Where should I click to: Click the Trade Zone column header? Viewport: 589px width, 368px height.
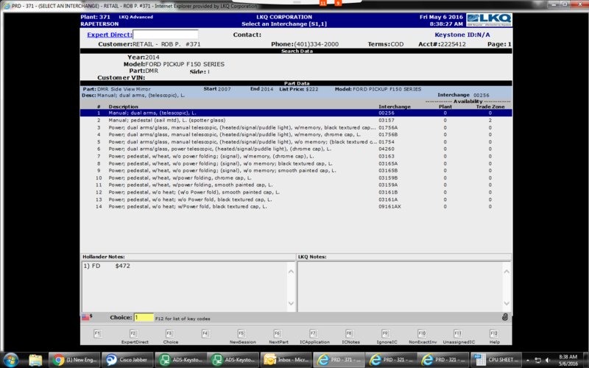[x=490, y=107]
